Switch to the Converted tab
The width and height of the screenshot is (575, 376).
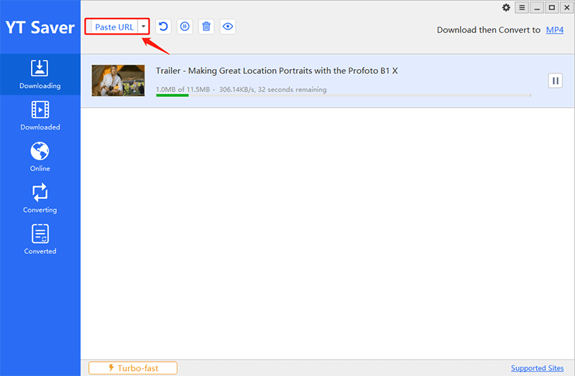click(40, 240)
